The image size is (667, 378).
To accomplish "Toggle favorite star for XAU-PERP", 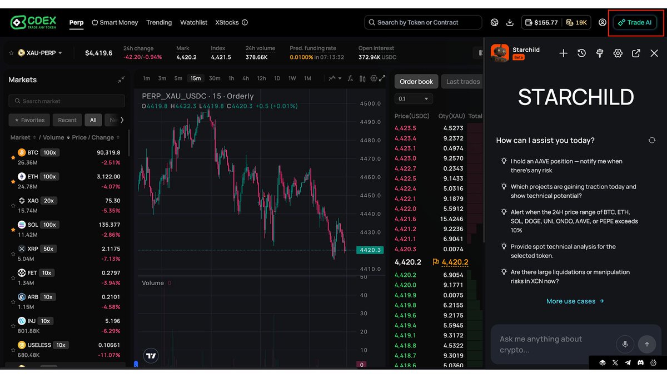I will (12, 53).
